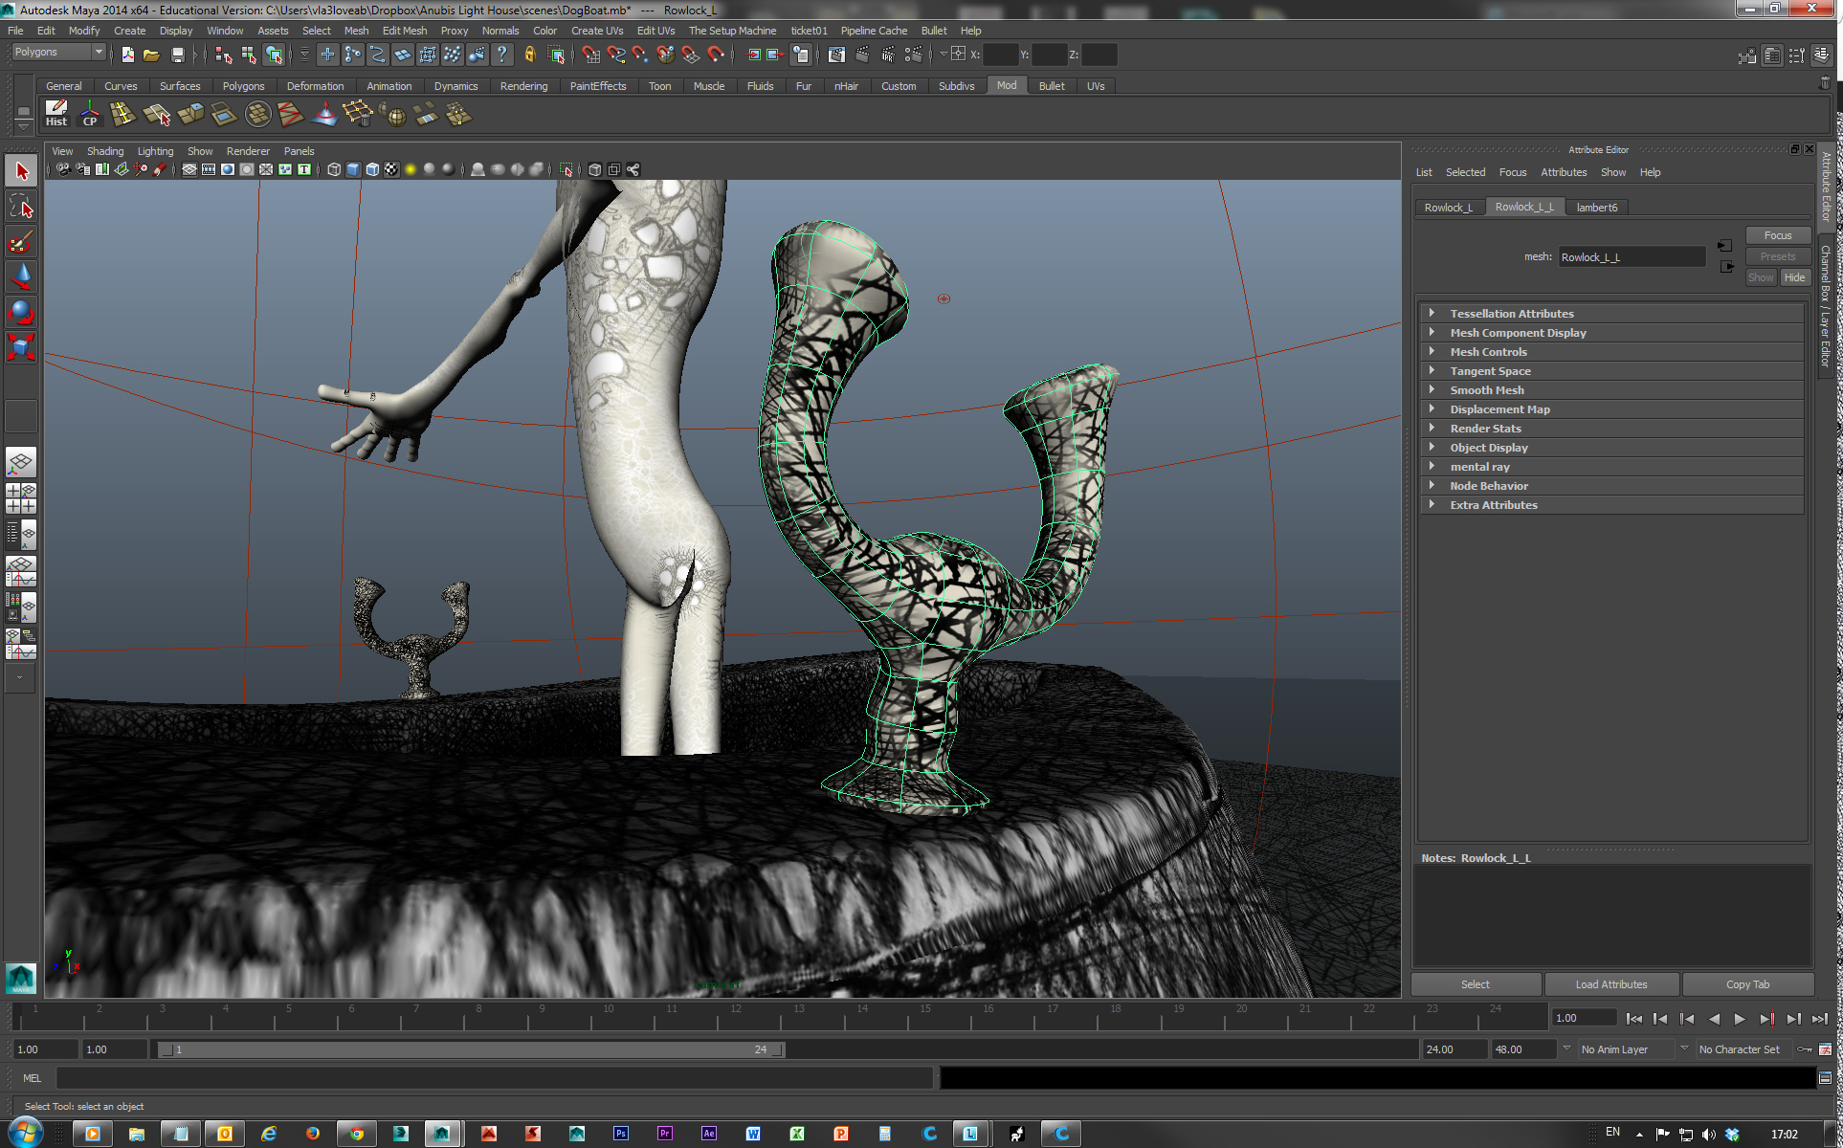Activate the Rotate tool sphere icon
The height and width of the screenshot is (1148, 1843).
click(21, 312)
